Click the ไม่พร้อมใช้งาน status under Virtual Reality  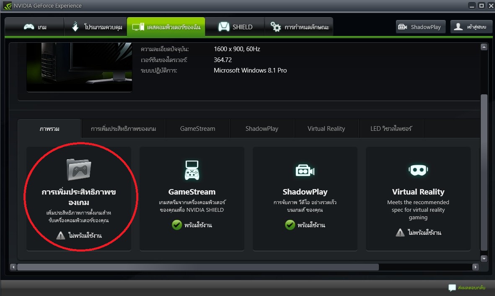(424, 233)
